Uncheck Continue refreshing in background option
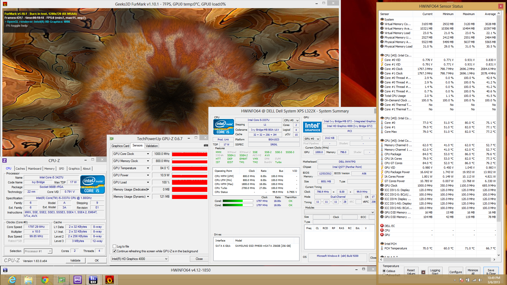This screenshot has width=507, height=285. (115, 251)
